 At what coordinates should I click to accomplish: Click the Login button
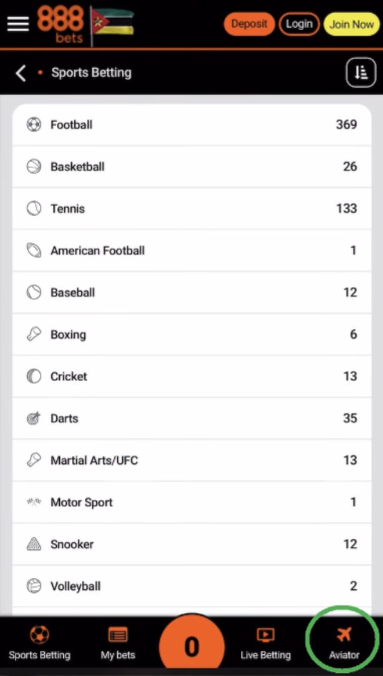299,24
